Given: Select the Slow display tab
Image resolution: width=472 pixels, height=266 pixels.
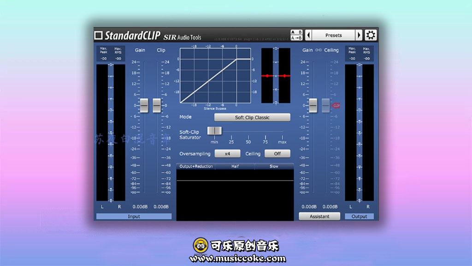Looking at the screenshot, I should 274,166.
